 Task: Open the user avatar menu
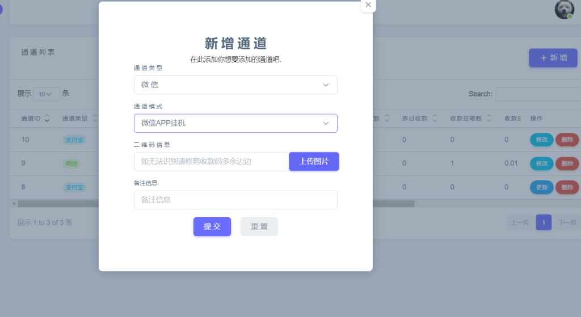click(564, 9)
